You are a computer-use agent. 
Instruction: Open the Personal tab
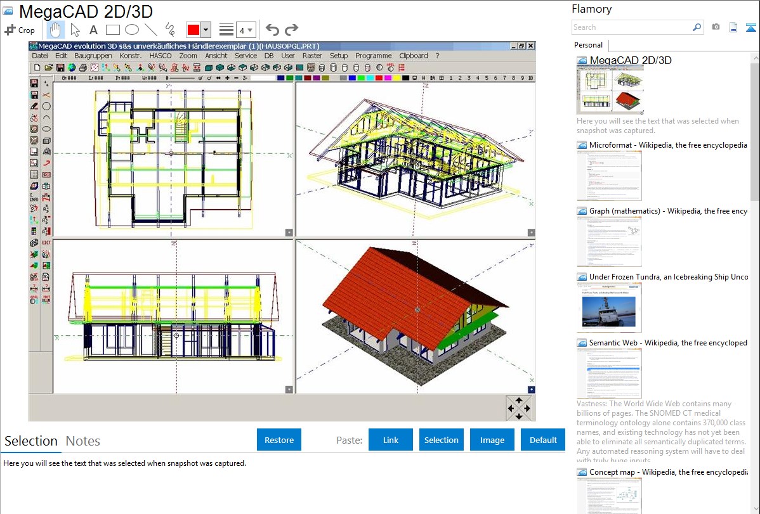[x=588, y=45]
